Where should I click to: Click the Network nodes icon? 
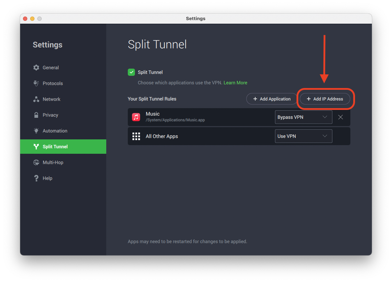coord(36,99)
